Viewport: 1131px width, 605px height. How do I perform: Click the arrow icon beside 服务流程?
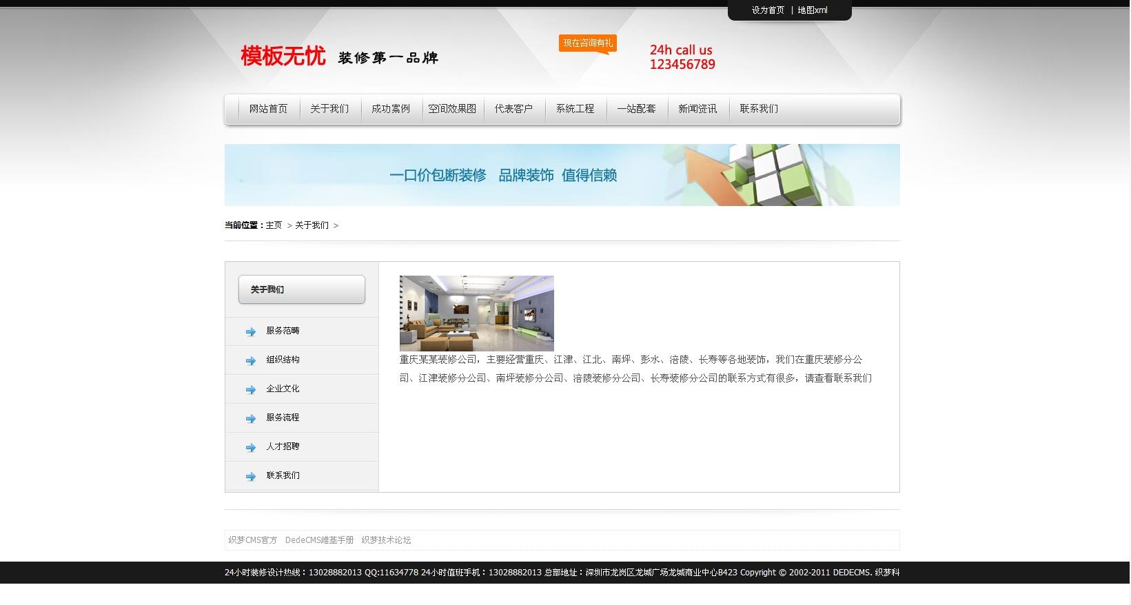tap(251, 418)
